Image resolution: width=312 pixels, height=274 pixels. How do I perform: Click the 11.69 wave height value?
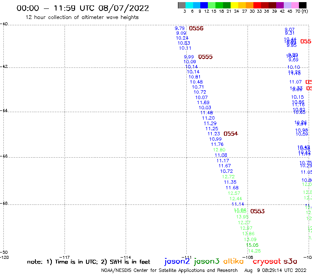pos(203,102)
